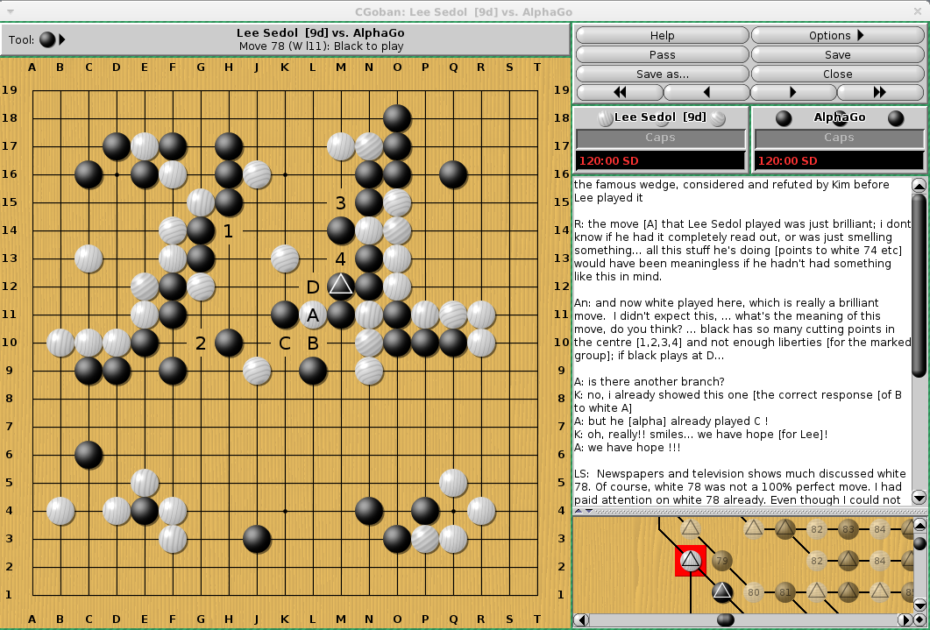Jump to last move with fast-forward icon
930x630 pixels.
tap(880, 91)
